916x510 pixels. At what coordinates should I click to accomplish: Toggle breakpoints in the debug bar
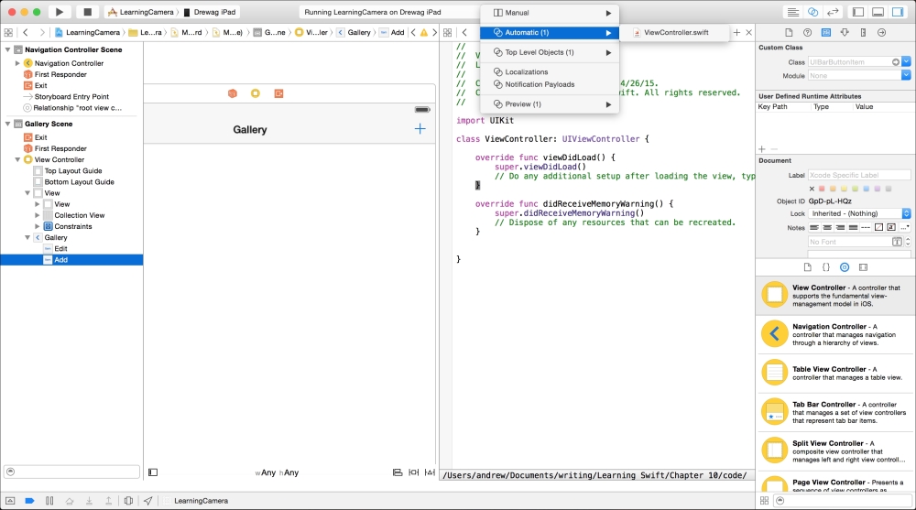pyautogui.click(x=30, y=501)
